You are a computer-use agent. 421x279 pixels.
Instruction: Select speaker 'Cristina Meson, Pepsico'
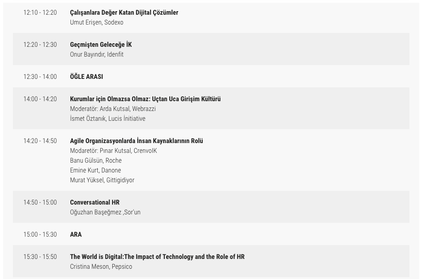point(101,267)
